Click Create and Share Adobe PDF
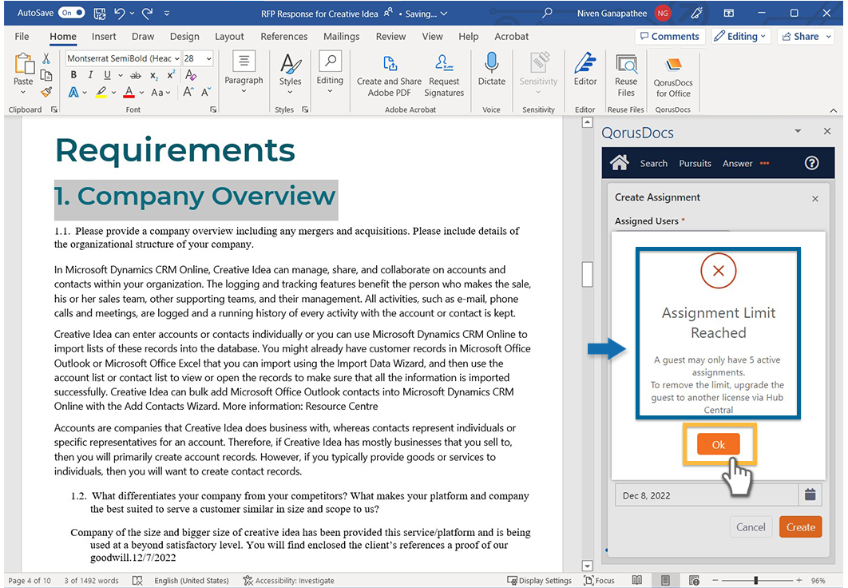 tap(390, 76)
